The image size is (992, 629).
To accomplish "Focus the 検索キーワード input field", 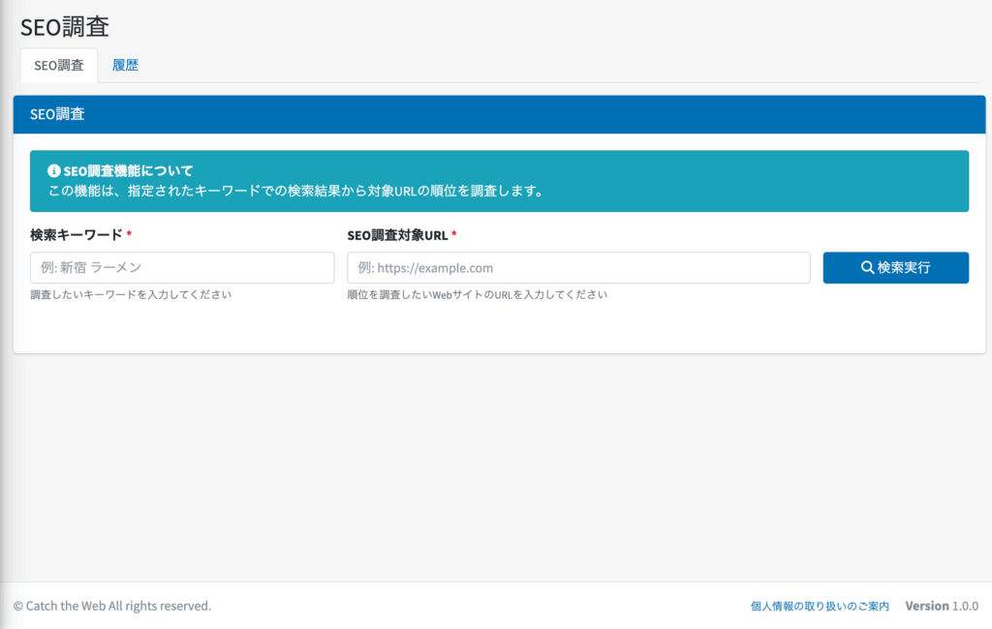I will [182, 268].
